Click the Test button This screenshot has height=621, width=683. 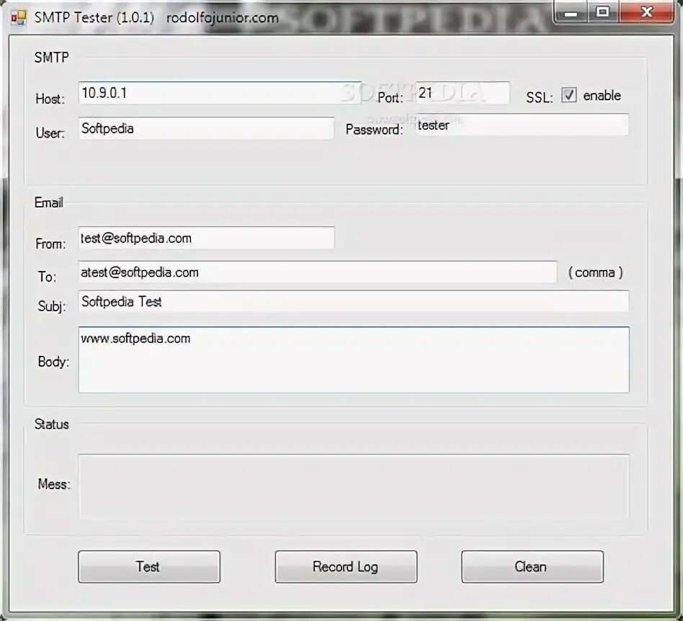point(149,566)
